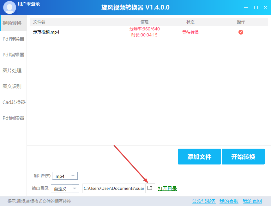The height and width of the screenshot is (206, 271).
Task: Click the 操作 column header
Action: click(241, 22)
